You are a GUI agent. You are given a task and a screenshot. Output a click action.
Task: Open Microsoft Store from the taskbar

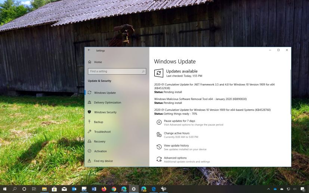54,189
